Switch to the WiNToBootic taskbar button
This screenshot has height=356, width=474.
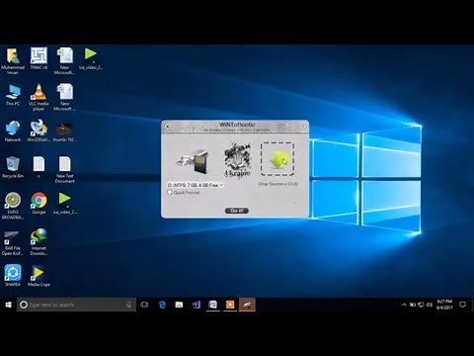(x=247, y=305)
